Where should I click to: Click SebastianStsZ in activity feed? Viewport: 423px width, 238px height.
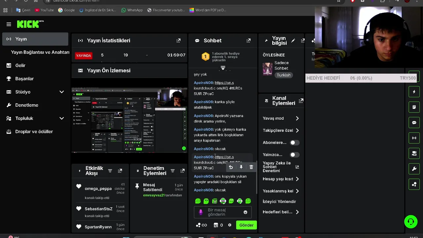(98, 209)
